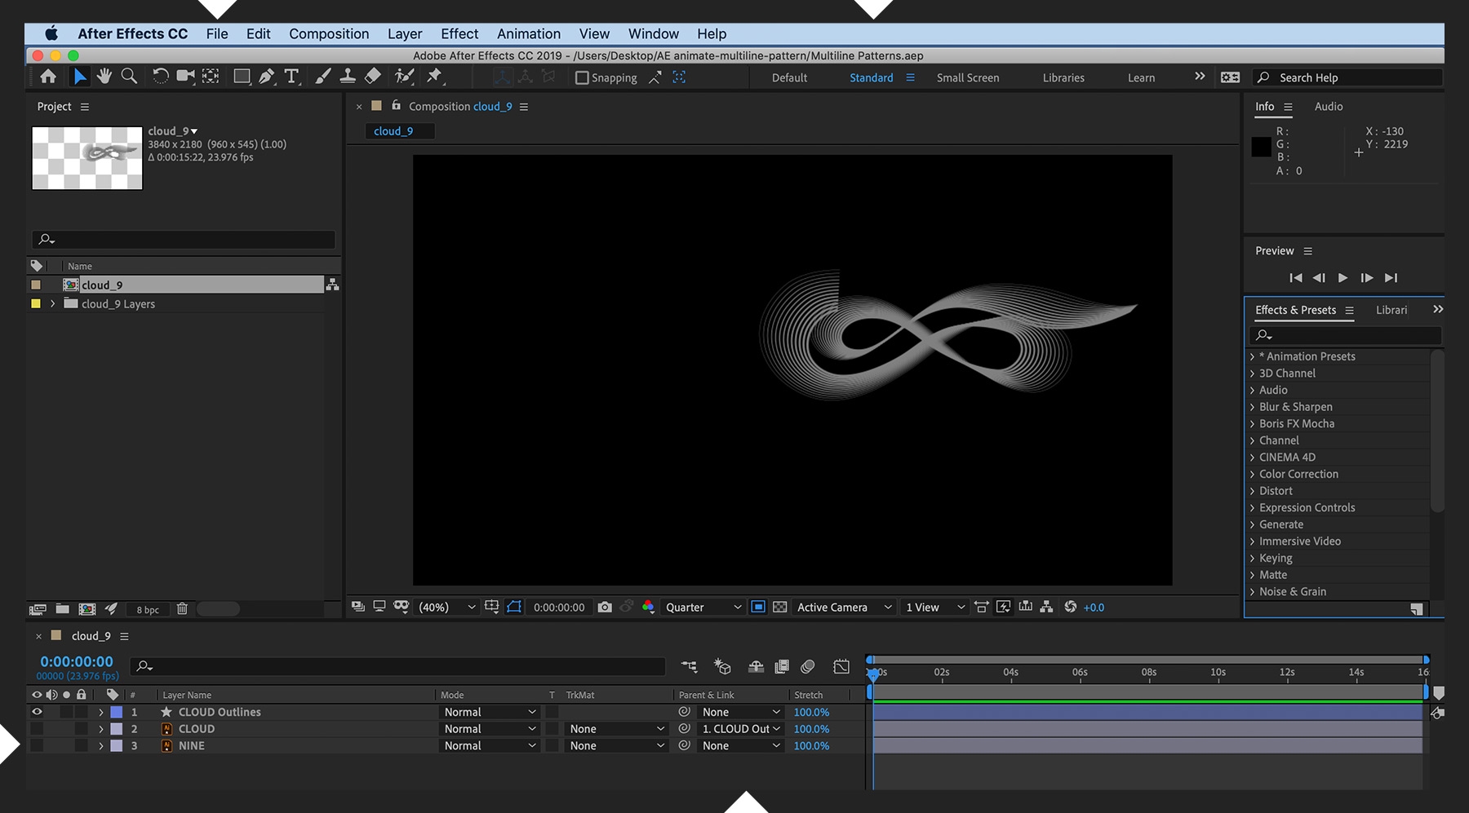The height and width of the screenshot is (813, 1469).
Task: Select the Roto Brush tool
Action: point(405,76)
